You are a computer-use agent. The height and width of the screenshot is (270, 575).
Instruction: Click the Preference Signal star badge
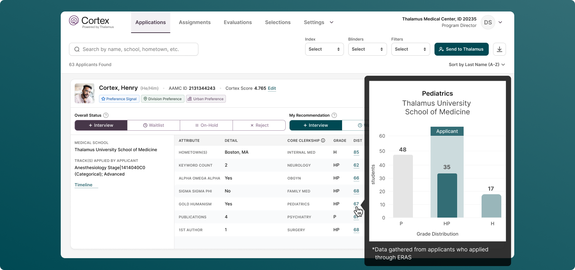tap(119, 99)
